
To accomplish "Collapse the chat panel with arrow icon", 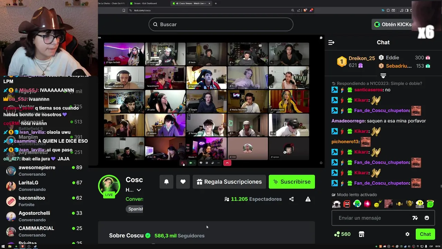I will tap(331, 42).
